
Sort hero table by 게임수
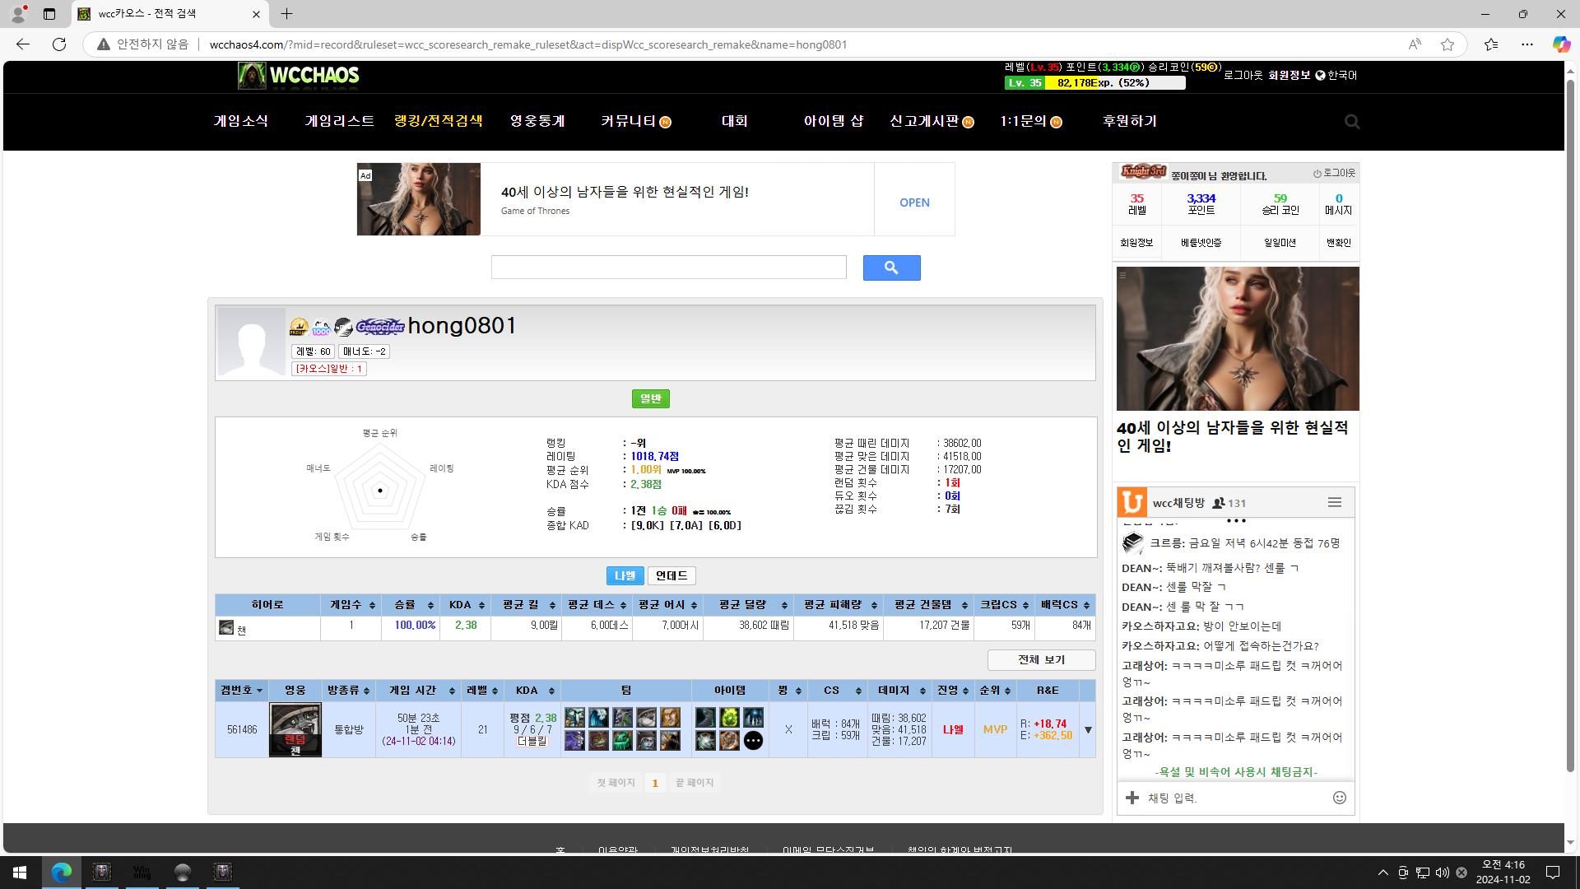(352, 605)
